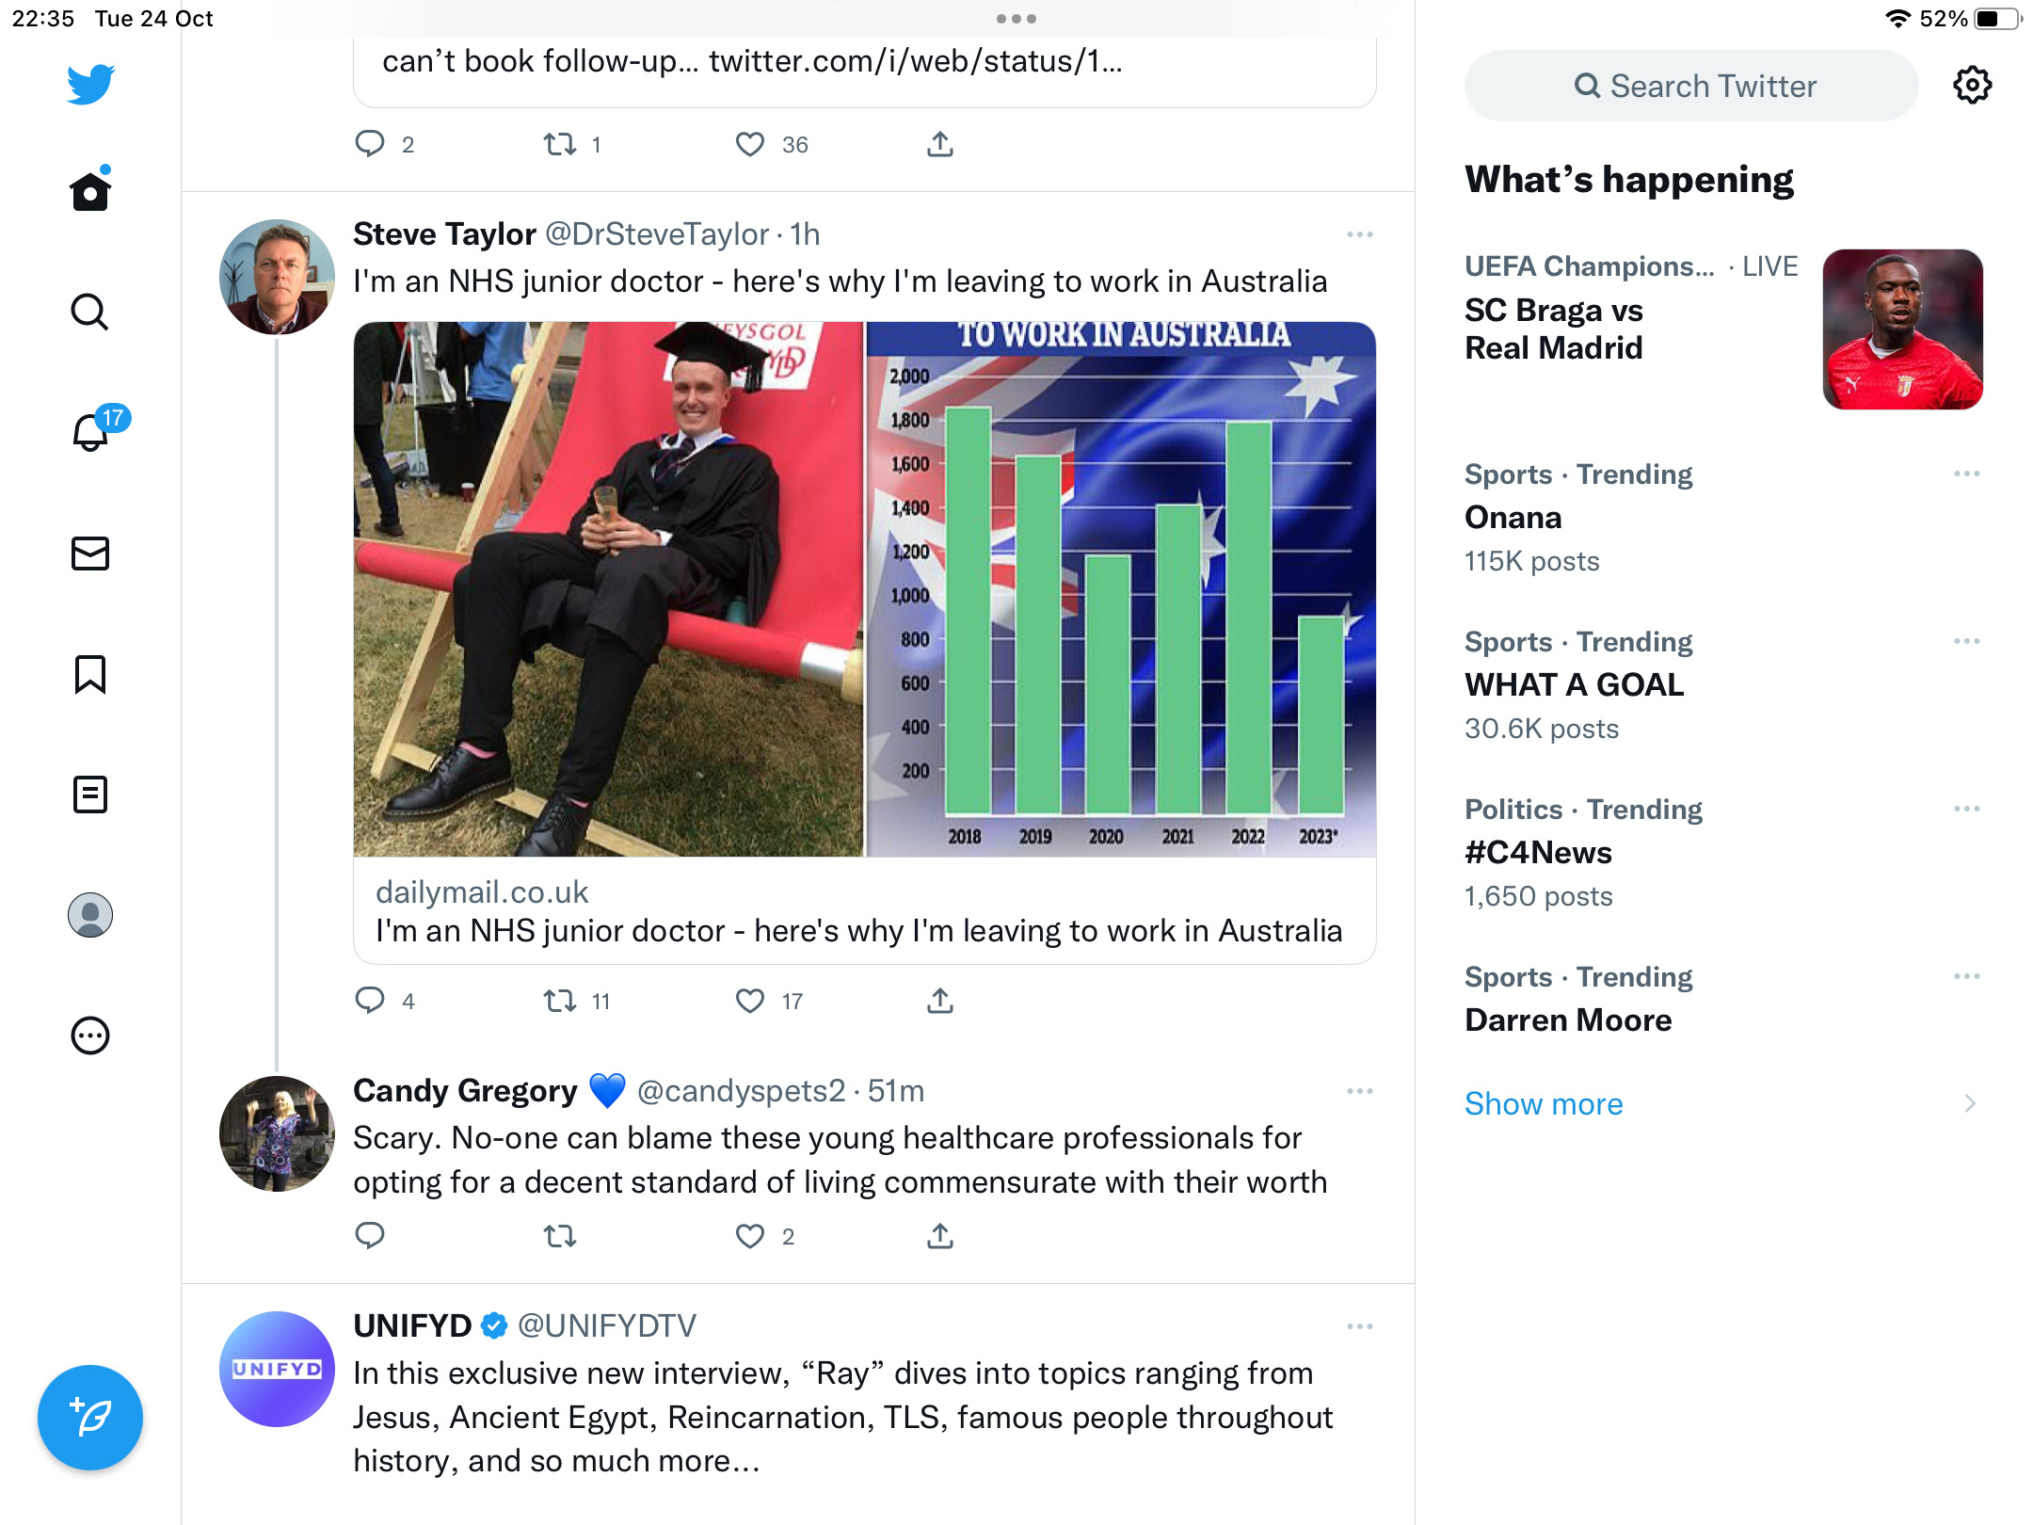
Task: Open Bookmarks icon in sidebar
Action: pos(90,674)
